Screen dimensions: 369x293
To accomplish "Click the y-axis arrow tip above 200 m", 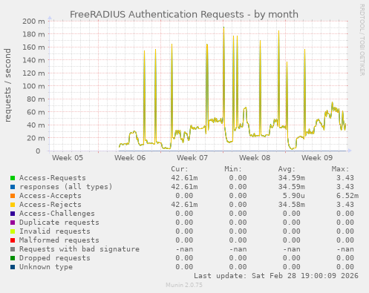I will tap(50, 18).
